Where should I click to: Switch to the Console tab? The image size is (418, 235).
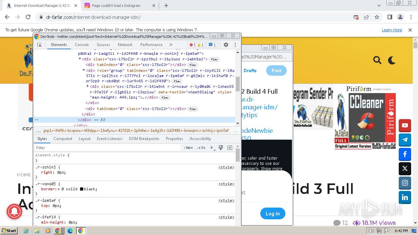click(82, 45)
